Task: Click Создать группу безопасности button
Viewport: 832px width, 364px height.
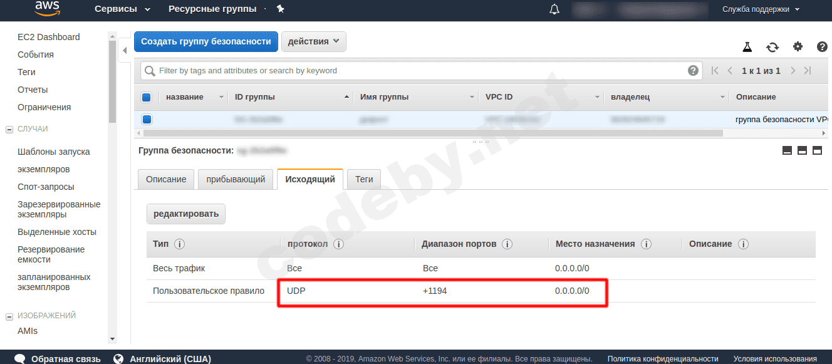Action: click(x=206, y=41)
